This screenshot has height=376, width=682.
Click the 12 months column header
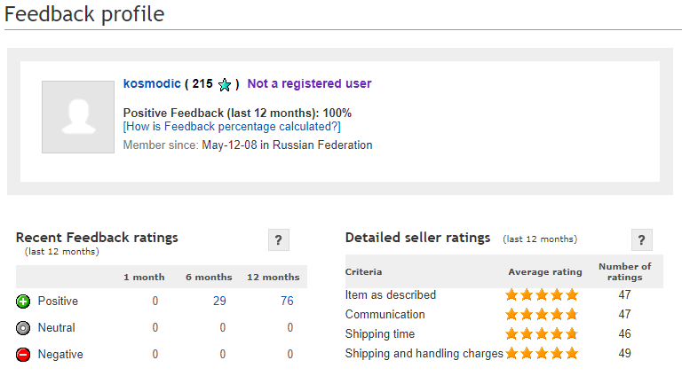coord(274,277)
